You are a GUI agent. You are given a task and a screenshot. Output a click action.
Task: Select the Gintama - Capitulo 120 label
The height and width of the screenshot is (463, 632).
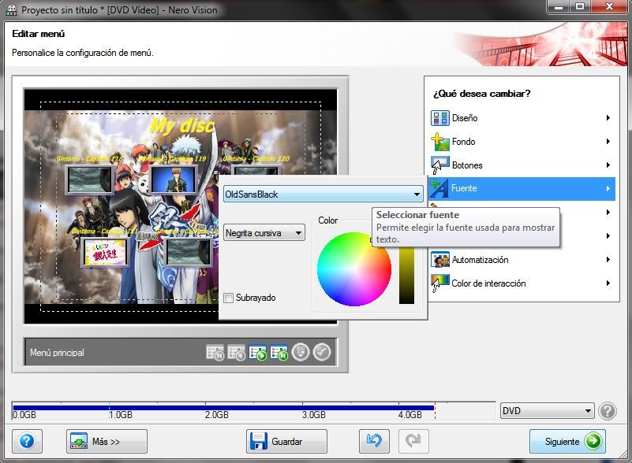pyautogui.click(x=256, y=159)
